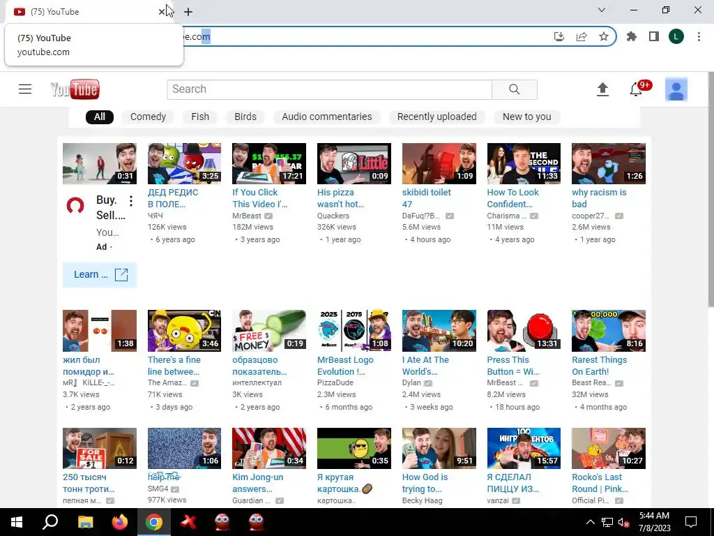This screenshot has width=714, height=536.
Task: Open the static-noise 'help me' SMG4 thumbnail
Action: [x=184, y=449]
